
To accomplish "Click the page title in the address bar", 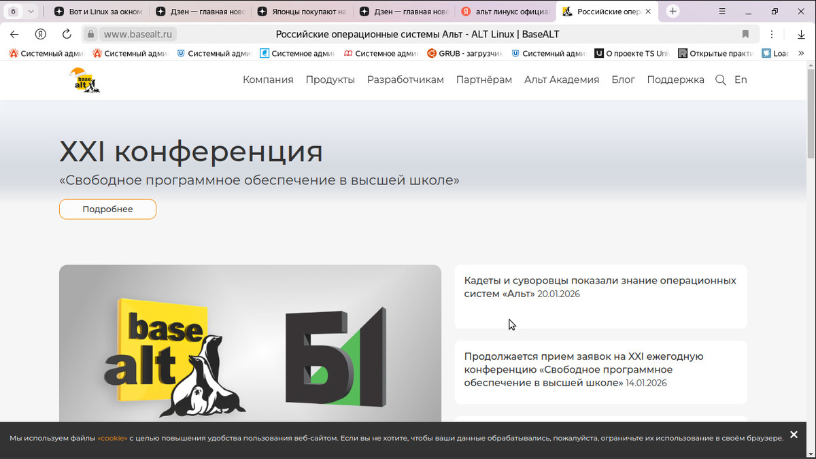I will pyautogui.click(x=418, y=34).
